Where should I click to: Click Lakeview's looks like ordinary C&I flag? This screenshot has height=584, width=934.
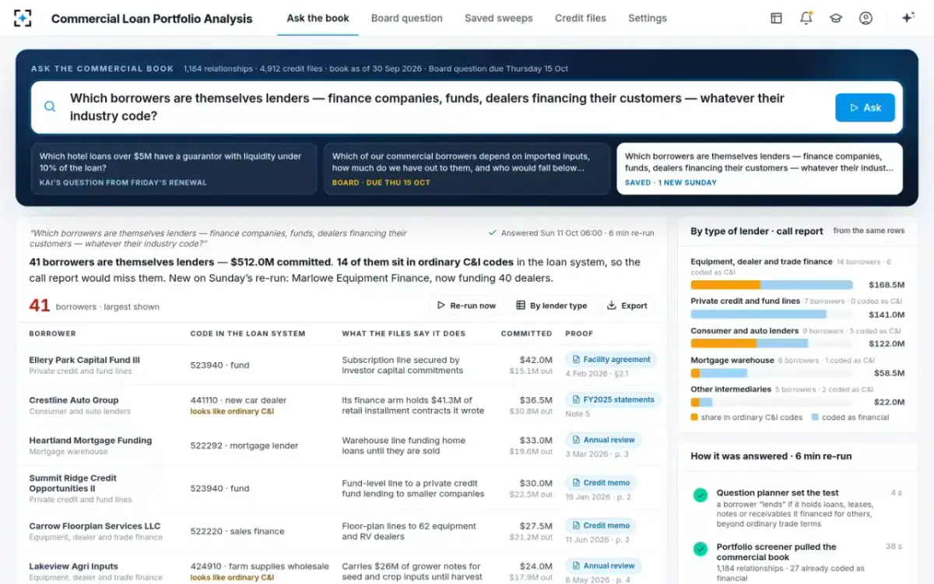pos(232,578)
